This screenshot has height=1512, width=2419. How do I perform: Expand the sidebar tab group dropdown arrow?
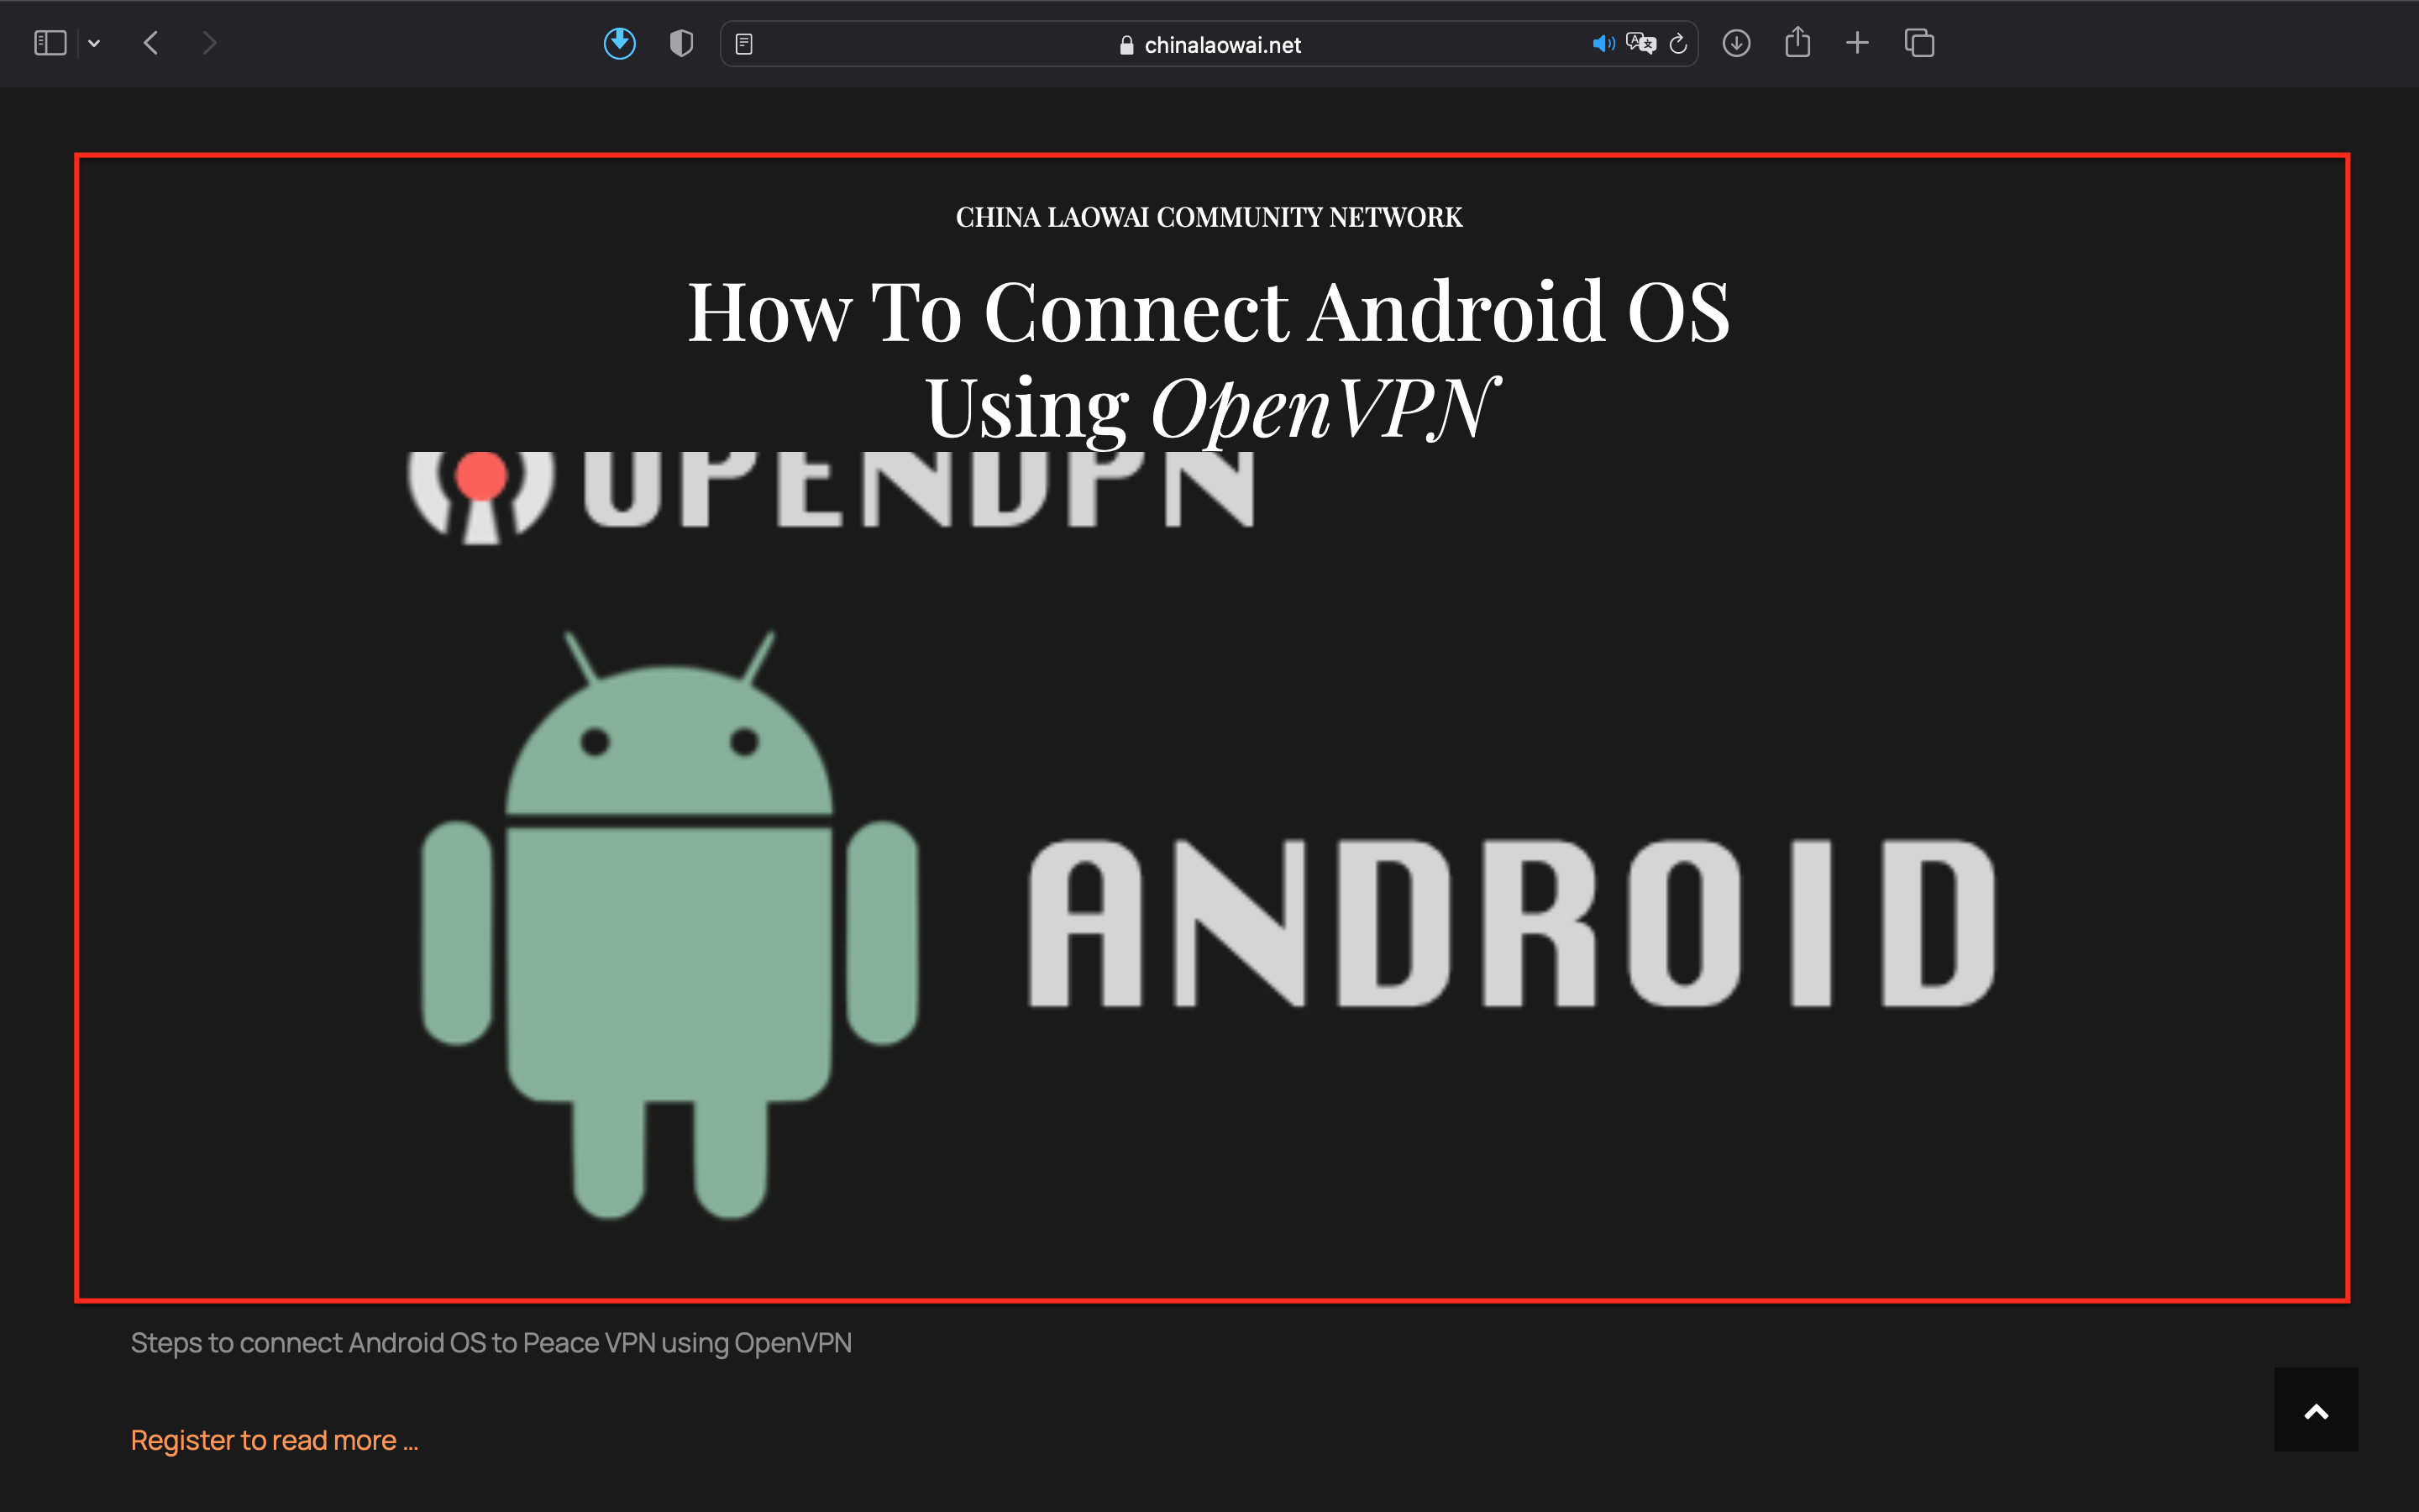tap(94, 43)
